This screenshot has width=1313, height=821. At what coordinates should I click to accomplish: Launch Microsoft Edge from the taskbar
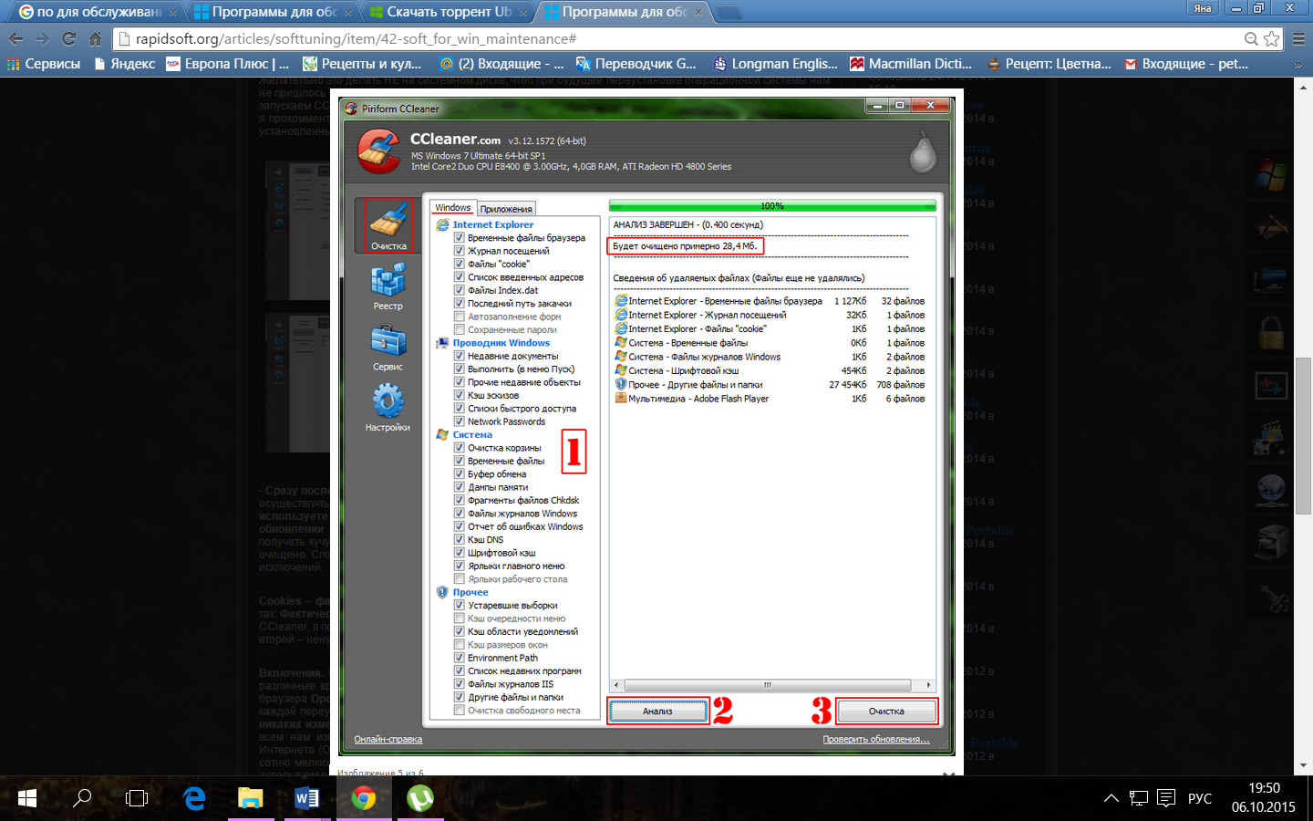tap(194, 798)
